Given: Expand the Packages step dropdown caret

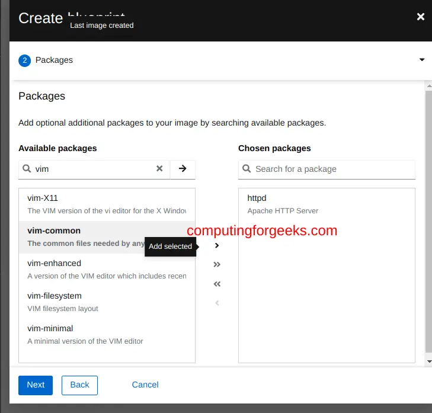Looking at the screenshot, I should tap(422, 60).
